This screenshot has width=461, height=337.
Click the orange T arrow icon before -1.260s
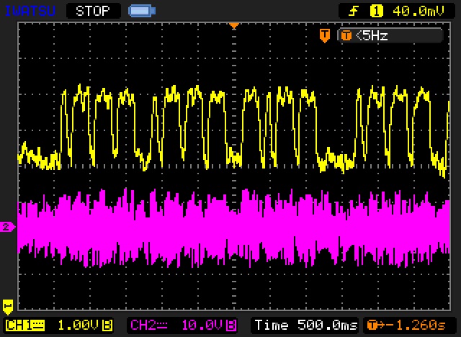point(376,325)
